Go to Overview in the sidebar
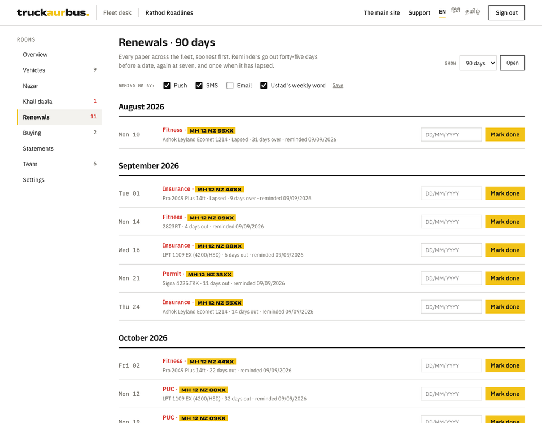542x423 pixels. pos(59,55)
